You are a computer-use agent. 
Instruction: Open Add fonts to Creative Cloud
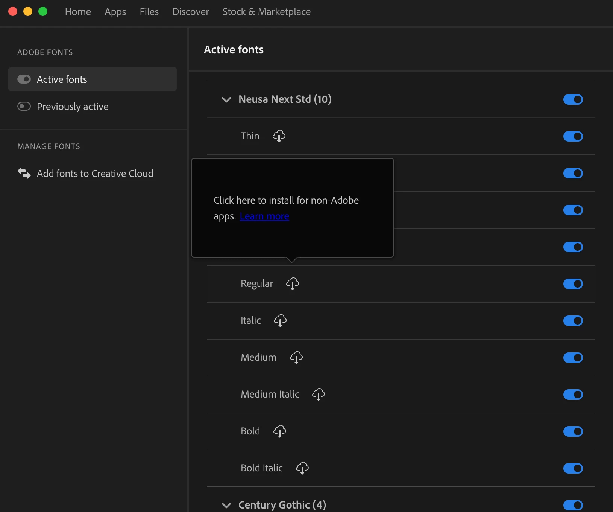click(x=93, y=173)
